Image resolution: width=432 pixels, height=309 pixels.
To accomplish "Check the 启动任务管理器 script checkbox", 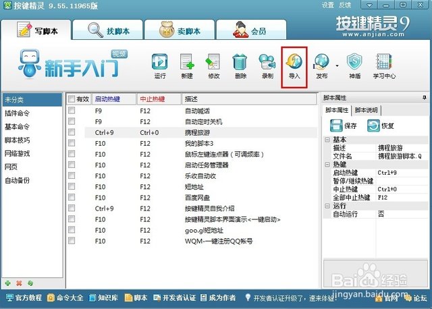I will (72, 165).
